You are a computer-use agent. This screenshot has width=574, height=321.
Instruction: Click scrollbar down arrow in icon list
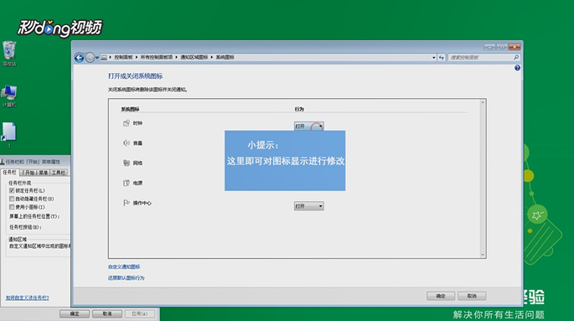(483, 255)
